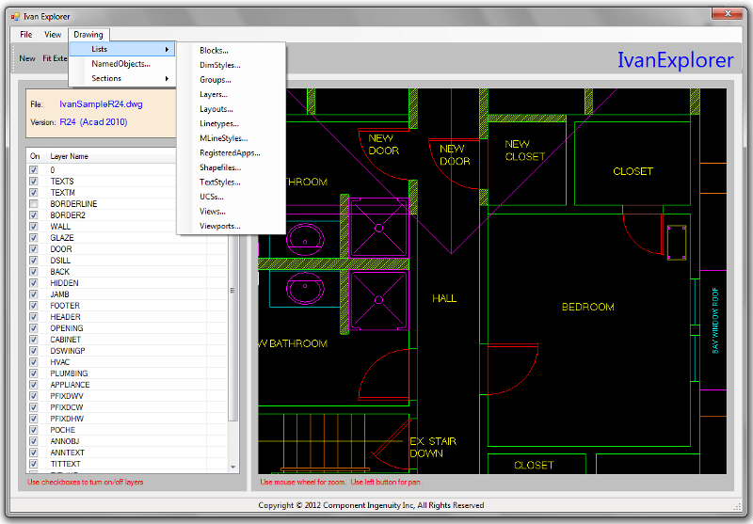Image resolution: width=753 pixels, height=524 pixels.
Task: Turn off the HVAC layer
Action: [34, 362]
